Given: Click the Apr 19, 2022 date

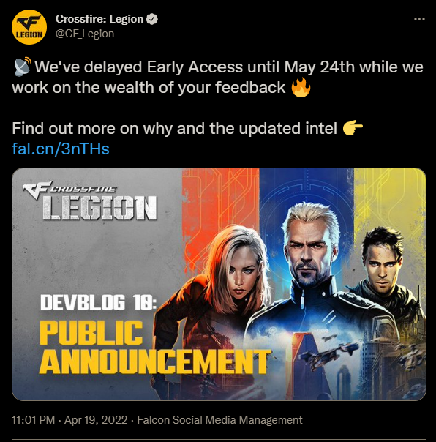Looking at the screenshot, I should click(x=96, y=420).
